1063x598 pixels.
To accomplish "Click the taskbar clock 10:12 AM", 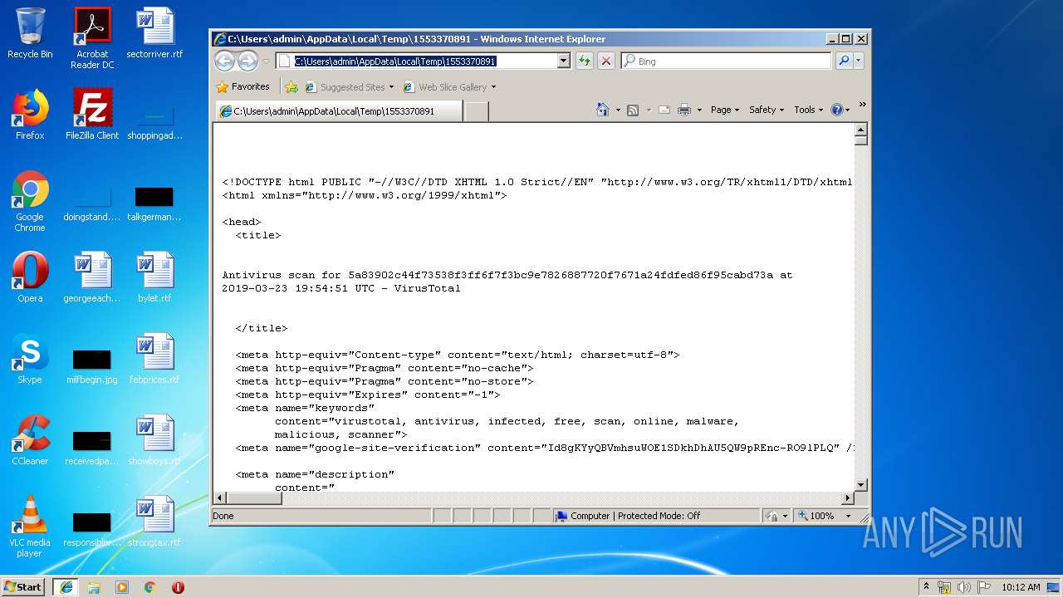I will click(1021, 586).
